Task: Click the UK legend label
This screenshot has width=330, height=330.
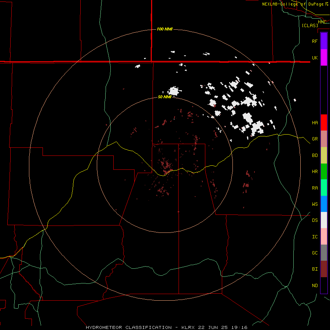Action: click(315, 58)
